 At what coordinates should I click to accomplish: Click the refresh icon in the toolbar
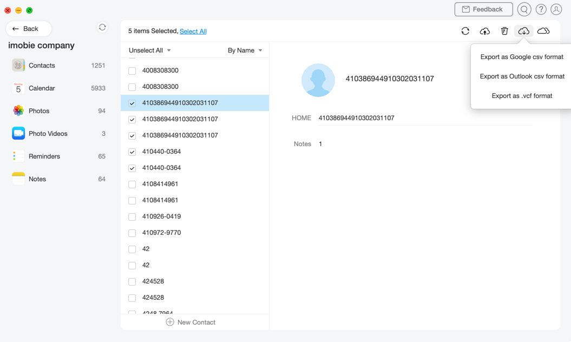[x=465, y=31]
